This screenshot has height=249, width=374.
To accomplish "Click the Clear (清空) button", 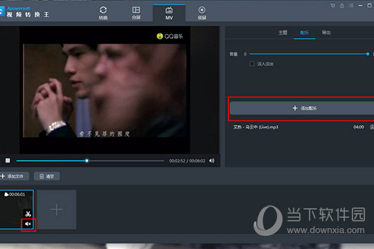I will coord(47,176).
